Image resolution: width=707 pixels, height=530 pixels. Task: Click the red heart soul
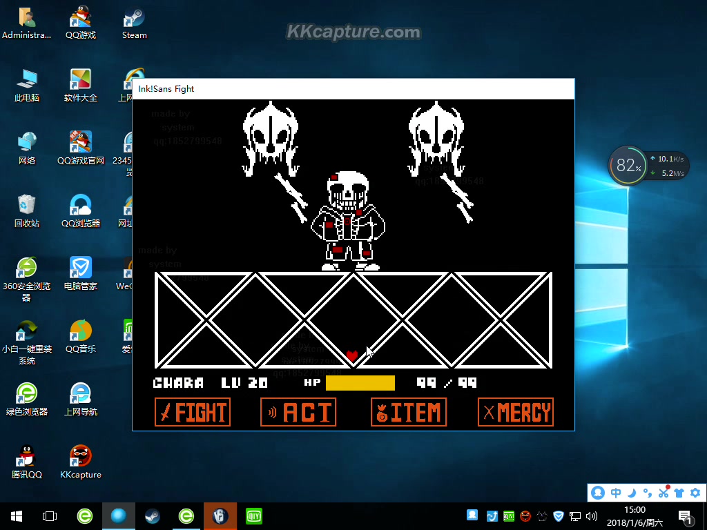351,355
